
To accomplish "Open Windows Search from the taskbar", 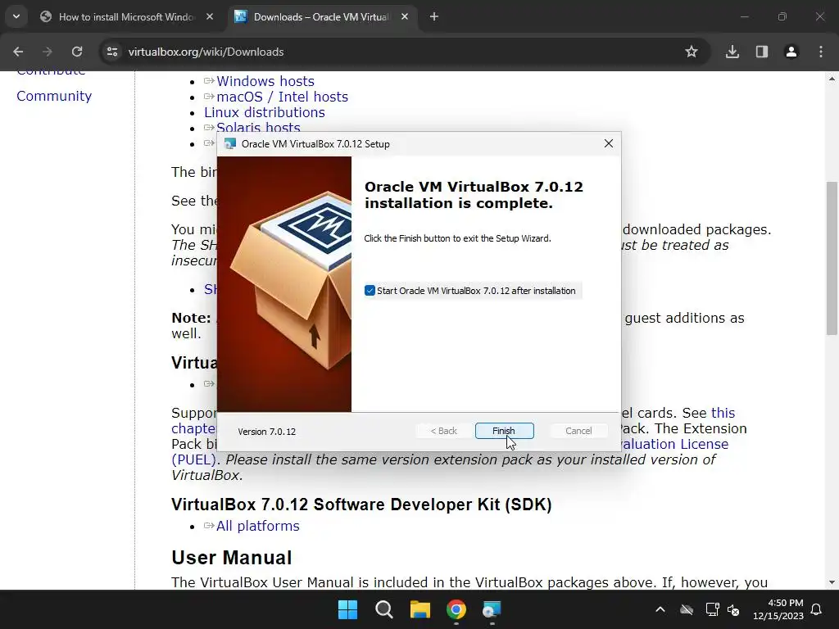I will [x=384, y=609].
